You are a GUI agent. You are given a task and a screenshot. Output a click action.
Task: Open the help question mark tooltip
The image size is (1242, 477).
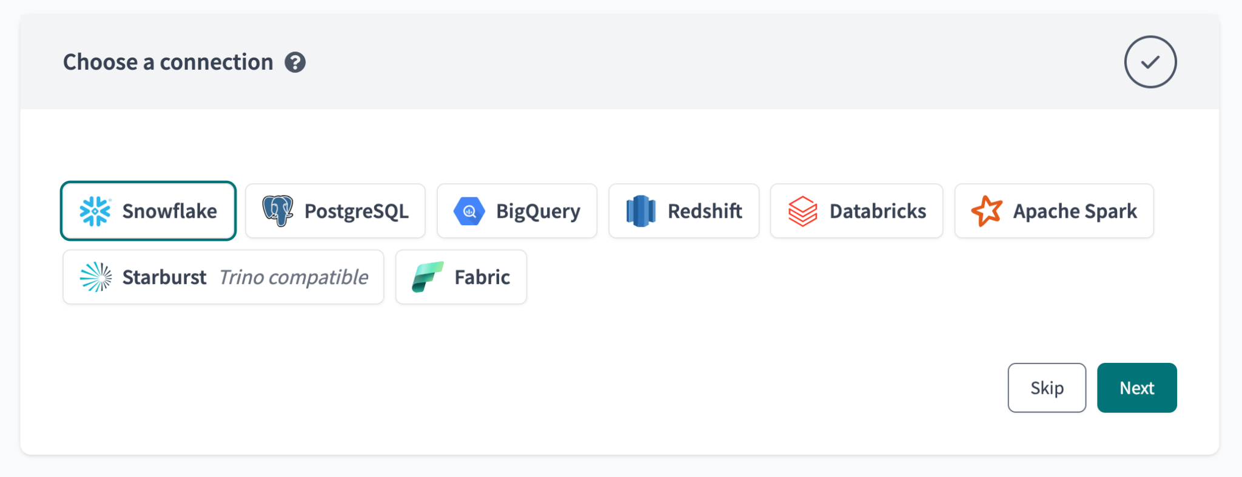pos(295,63)
